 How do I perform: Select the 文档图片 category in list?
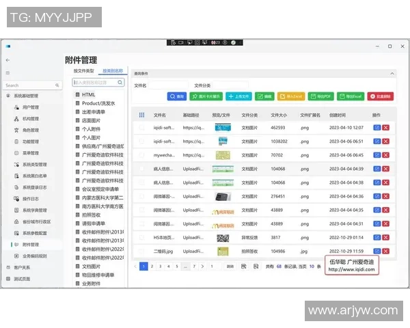(92, 266)
